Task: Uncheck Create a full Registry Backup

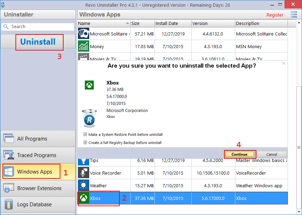Action: pyautogui.click(x=85, y=142)
